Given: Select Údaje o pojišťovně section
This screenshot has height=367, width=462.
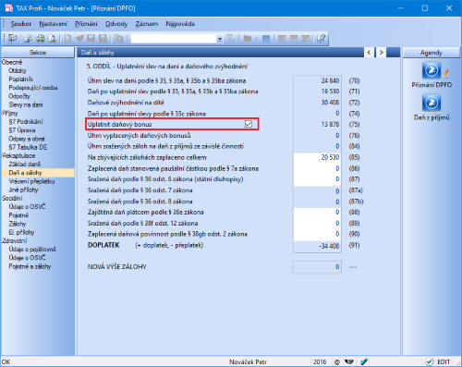Looking at the screenshot, I should pyautogui.click(x=32, y=250).
